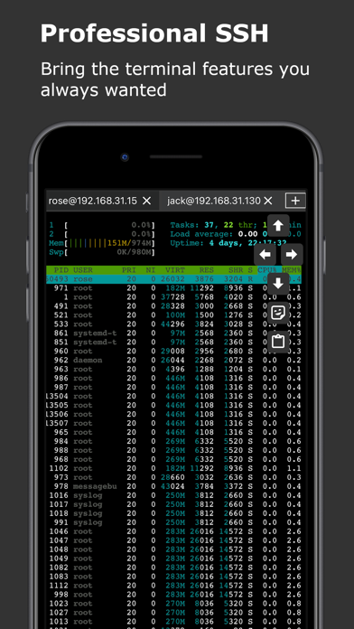The image size is (354, 629).
Task: Select process row PID 1027
Action: [173, 613]
